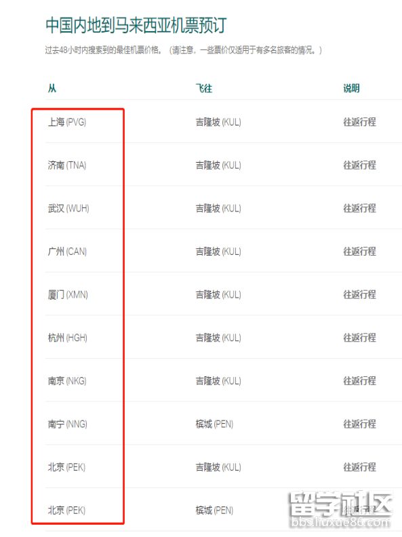Select the 济南 (TNA) origin entry
Image resolution: width=402 pixels, height=537 pixels.
(x=67, y=165)
